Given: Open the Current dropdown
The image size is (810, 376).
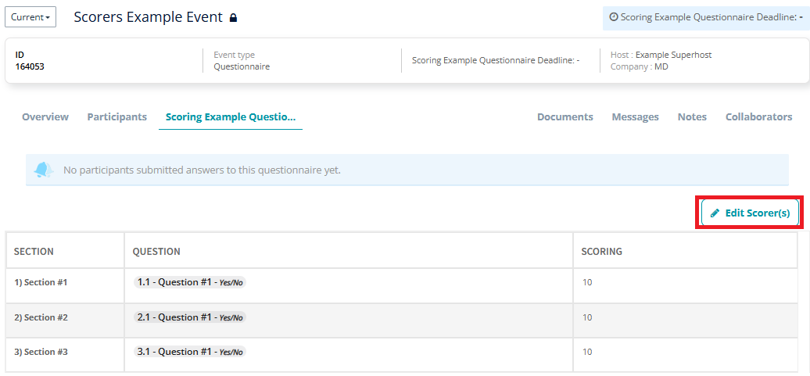Looking at the screenshot, I should 30,17.
